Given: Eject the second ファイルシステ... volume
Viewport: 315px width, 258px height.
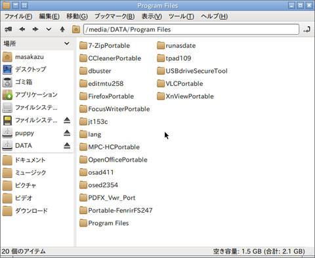Looking at the screenshot, I should tap(67, 120).
